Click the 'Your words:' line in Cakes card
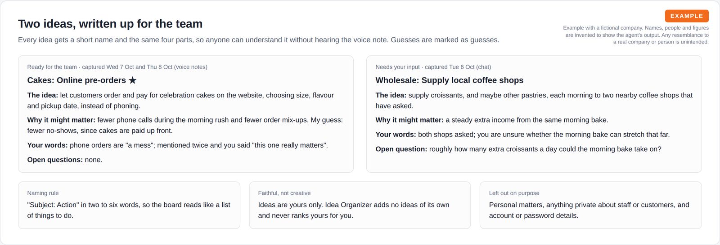720x245 pixels. pos(178,145)
